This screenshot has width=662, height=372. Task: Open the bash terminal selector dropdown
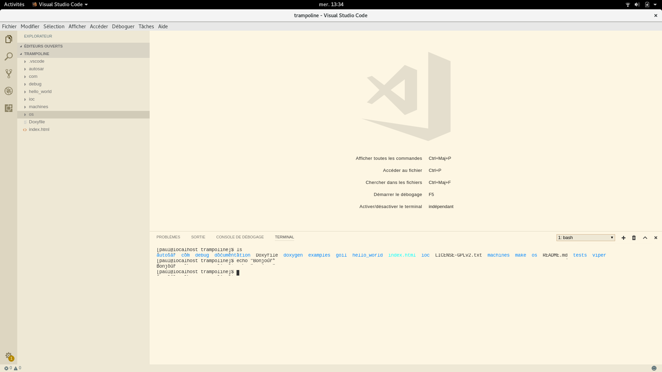point(585,238)
